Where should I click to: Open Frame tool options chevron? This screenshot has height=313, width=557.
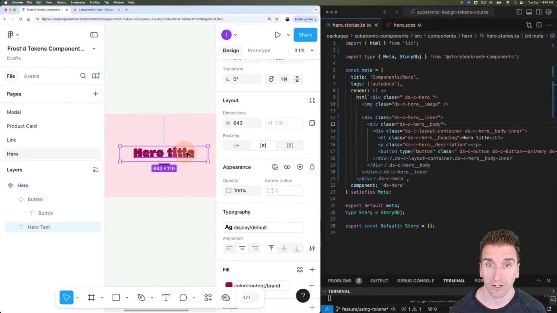tap(102, 298)
